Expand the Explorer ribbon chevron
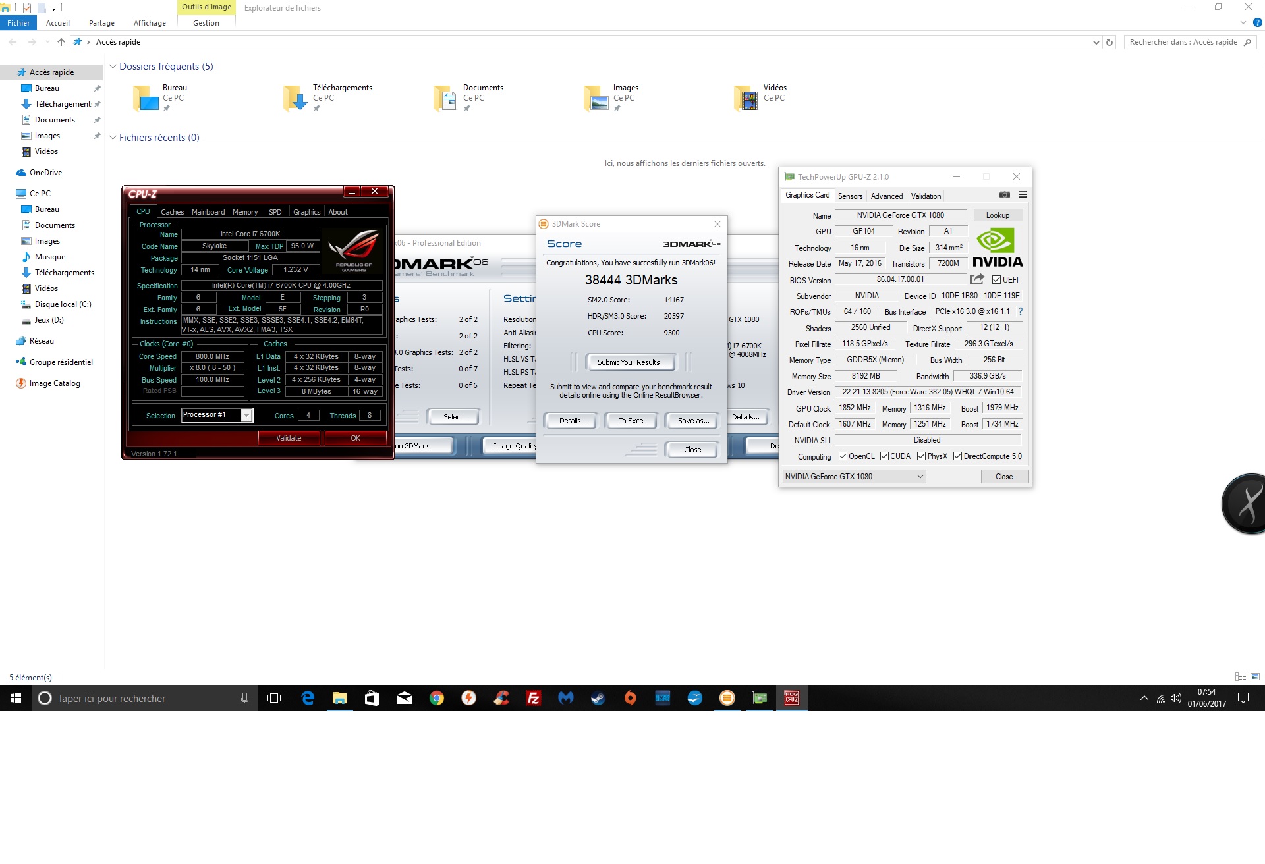The image size is (1265, 864). (x=1243, y=23)
